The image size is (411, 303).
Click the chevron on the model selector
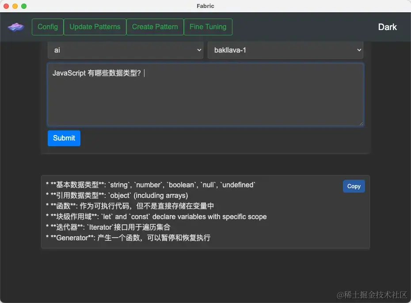(x=359, y=50)
